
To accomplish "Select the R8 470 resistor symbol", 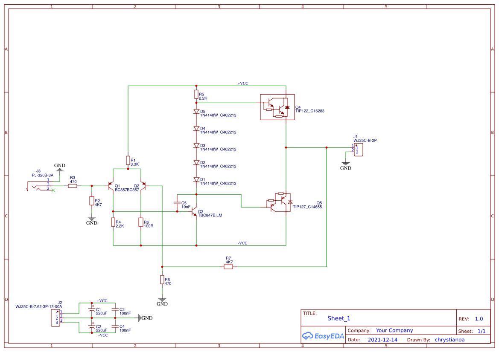I will (x=162, y=279).
